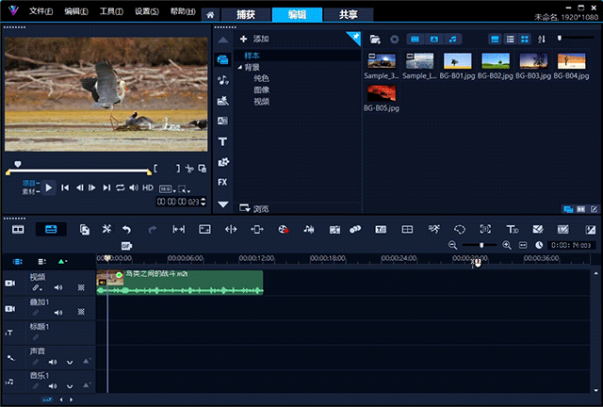Open the 文件(F) menu
The height and width of the screenshot is (407, 603).
[41, 11]
